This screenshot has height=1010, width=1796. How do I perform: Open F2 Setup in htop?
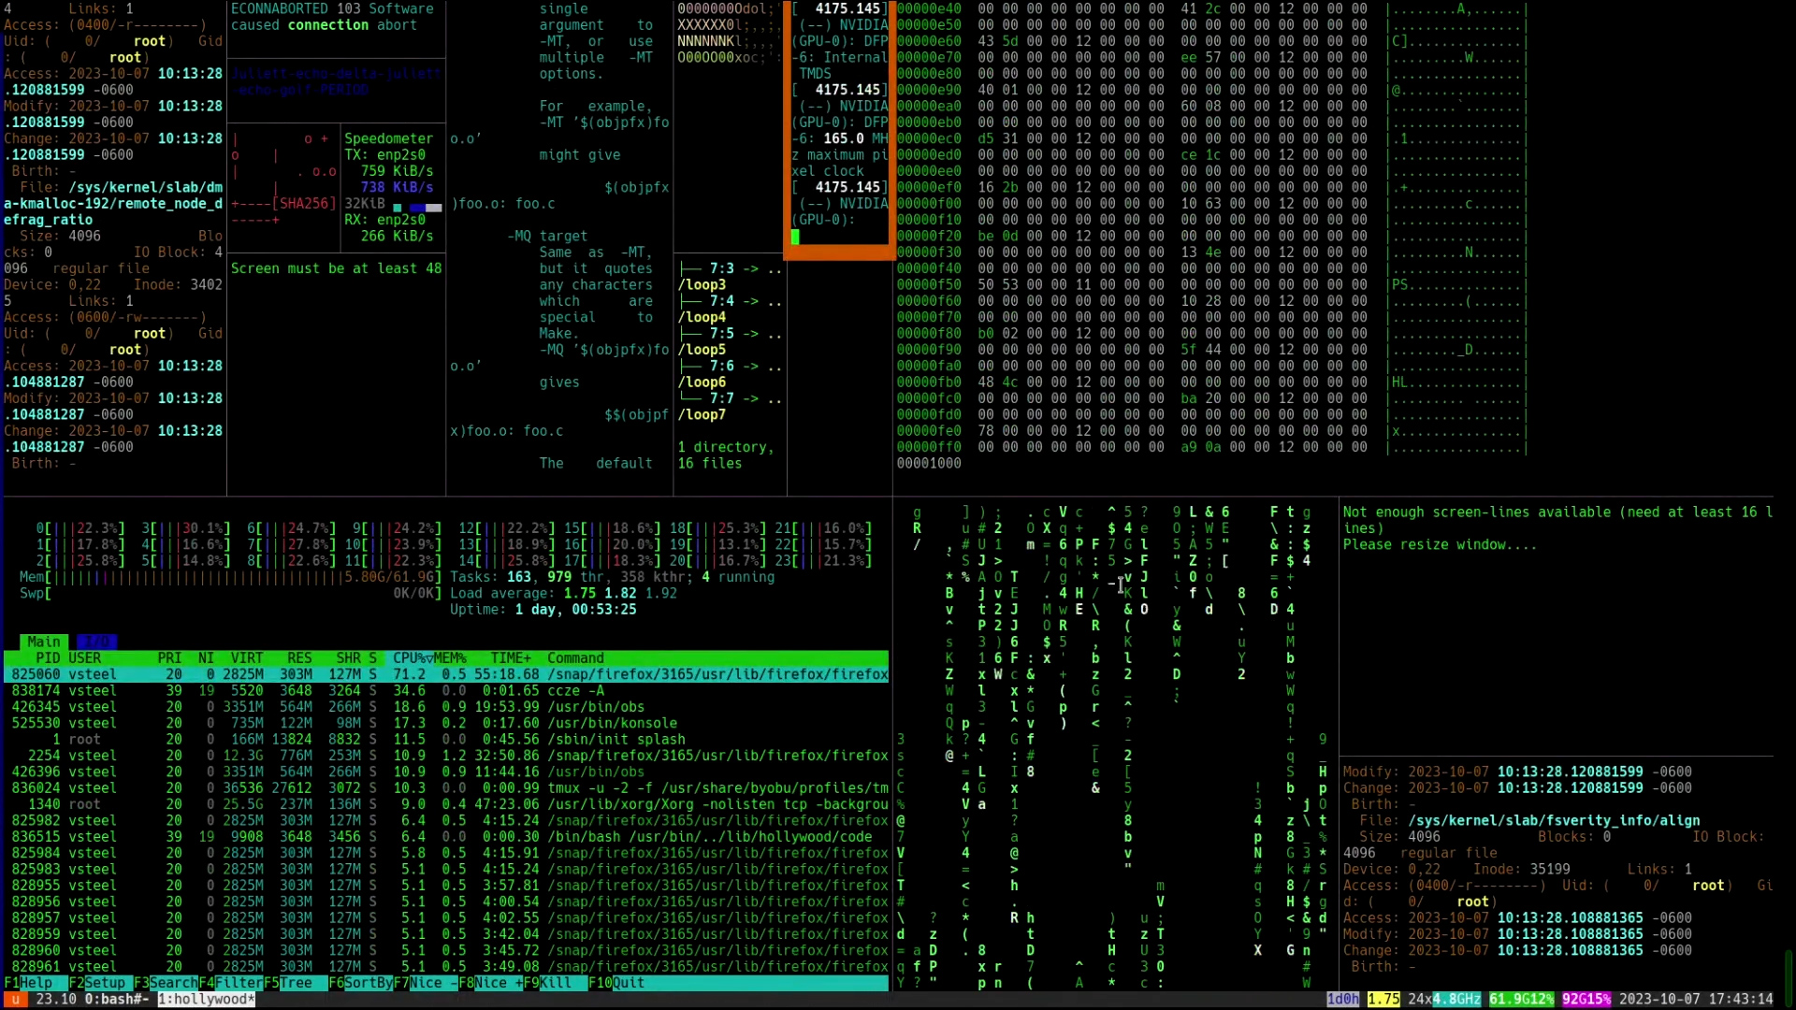point(105,983)
